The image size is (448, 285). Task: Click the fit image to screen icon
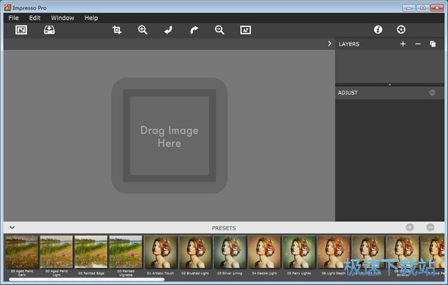click(246, 30)
